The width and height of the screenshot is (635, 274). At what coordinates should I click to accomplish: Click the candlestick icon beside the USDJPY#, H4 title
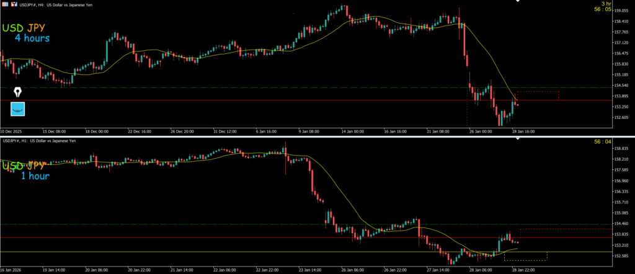pyautogui.click(x=14, y=4)
